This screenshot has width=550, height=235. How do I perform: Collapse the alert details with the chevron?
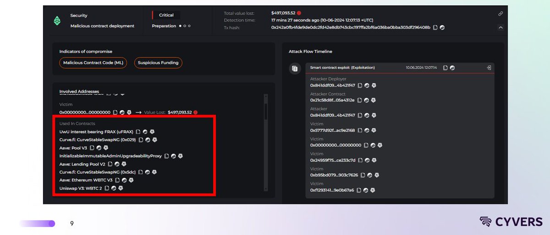click(500, 27)
